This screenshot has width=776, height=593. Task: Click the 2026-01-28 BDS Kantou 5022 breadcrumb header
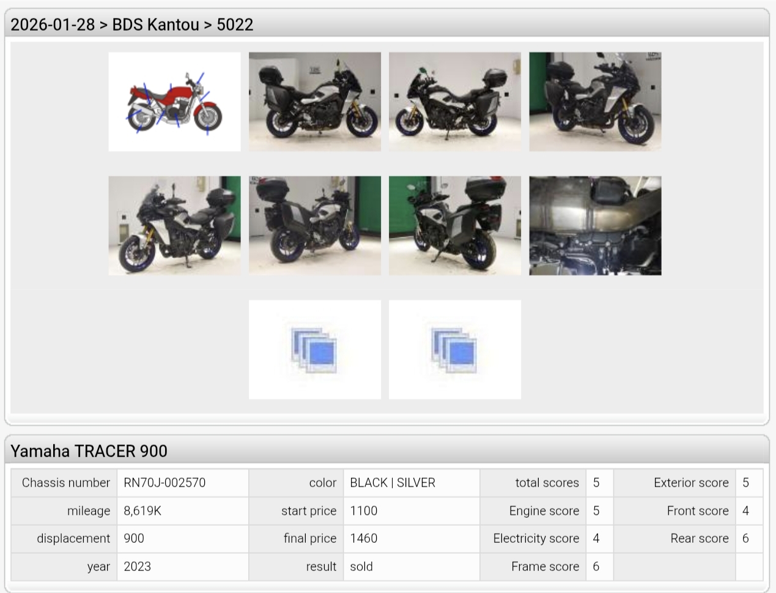pyautogui.click(x=132, y=24)
